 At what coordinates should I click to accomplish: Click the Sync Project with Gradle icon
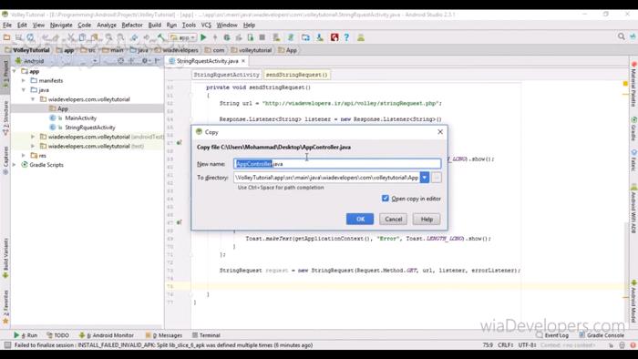[291, 37]
